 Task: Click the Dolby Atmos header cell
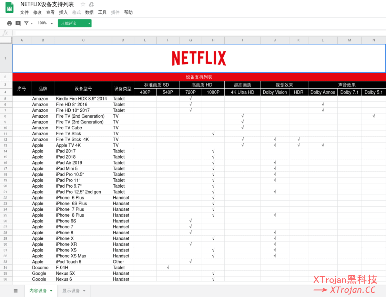(323, 92)
